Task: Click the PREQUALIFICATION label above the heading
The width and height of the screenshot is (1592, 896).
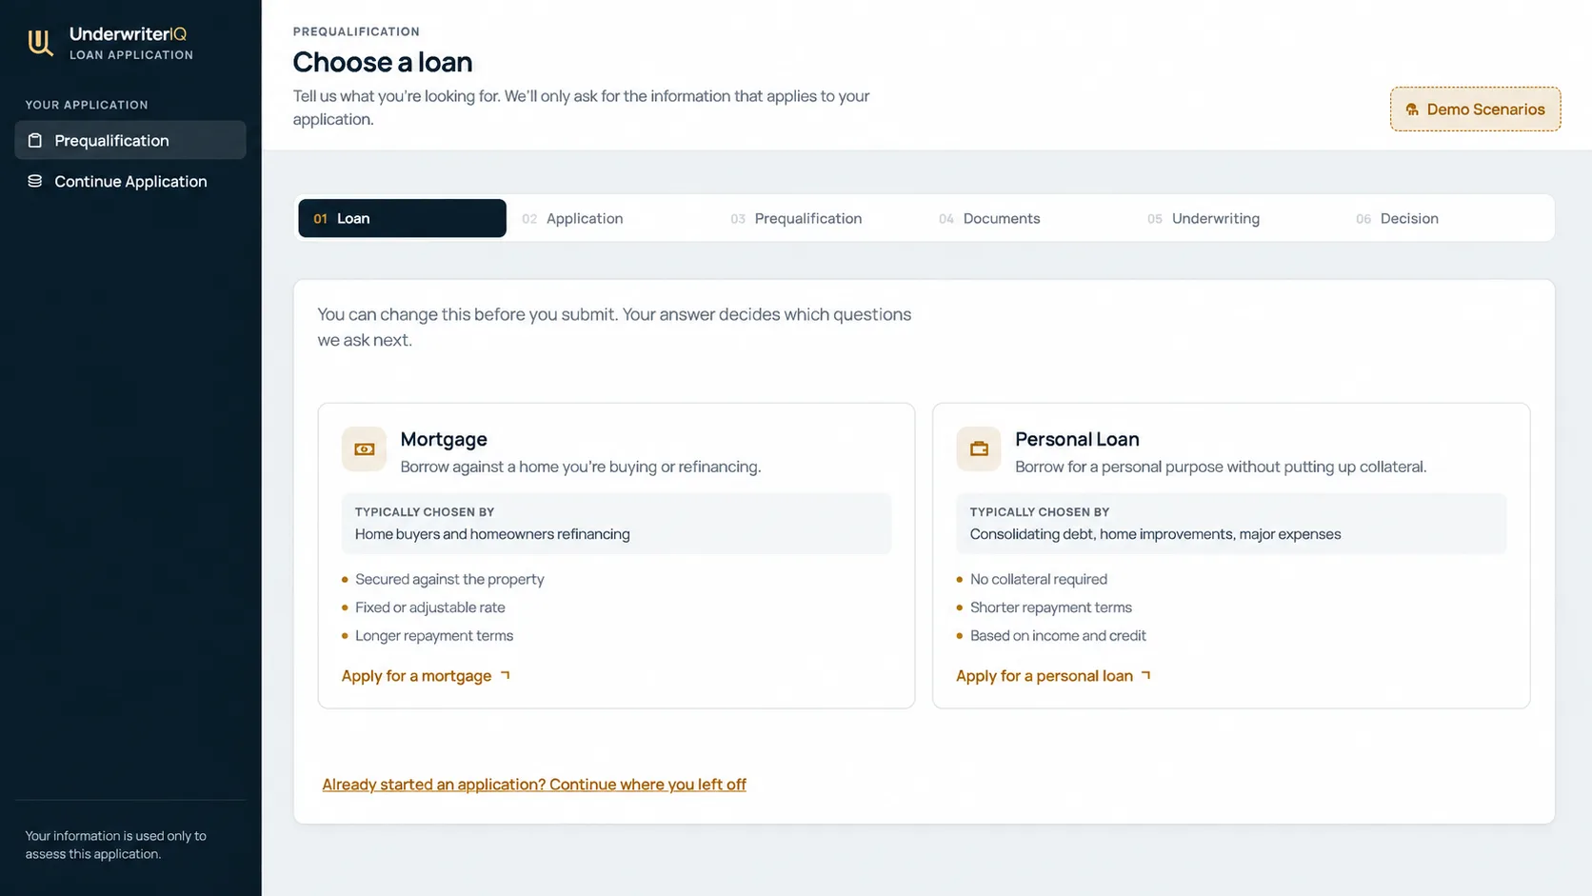Action: click(x=356, y=31)
